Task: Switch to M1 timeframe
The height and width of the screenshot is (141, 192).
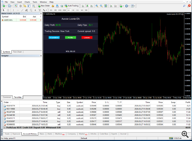Action: coord(51,10)
